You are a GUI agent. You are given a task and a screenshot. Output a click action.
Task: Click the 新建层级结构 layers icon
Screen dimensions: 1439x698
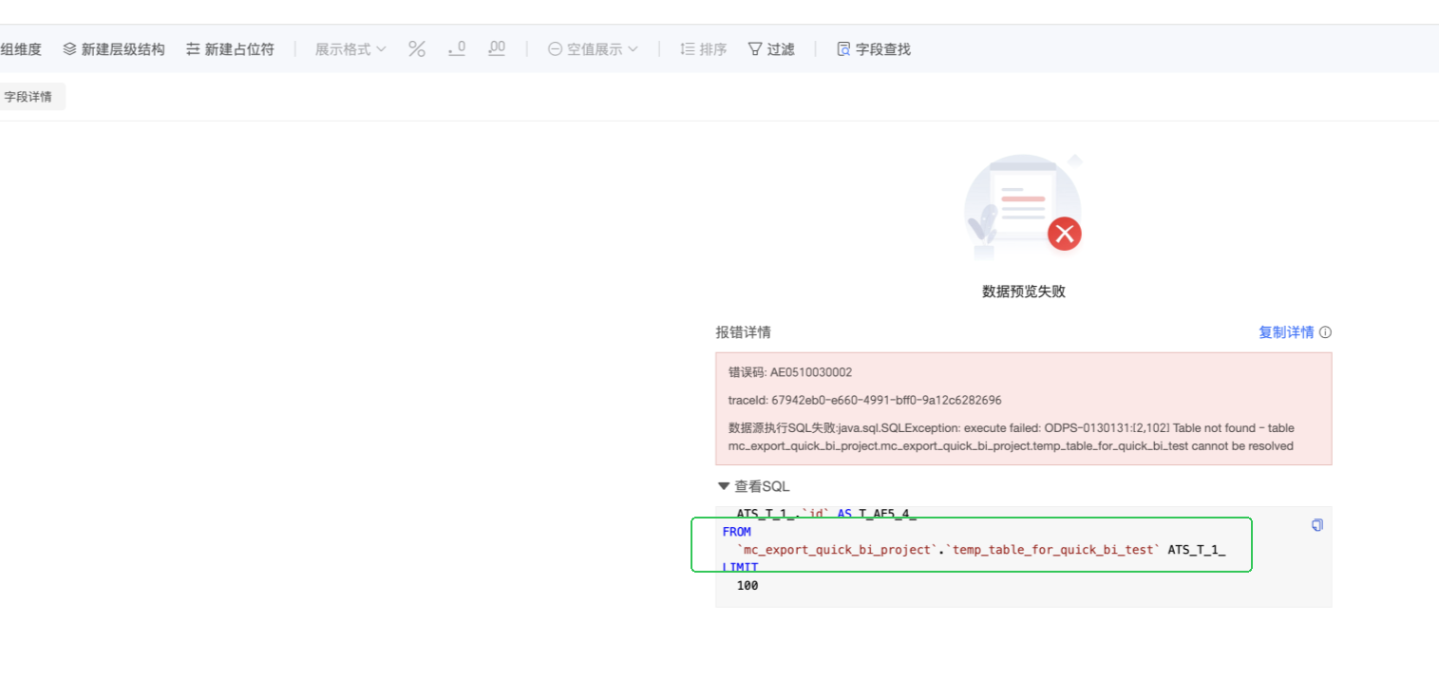click(69, 49)
